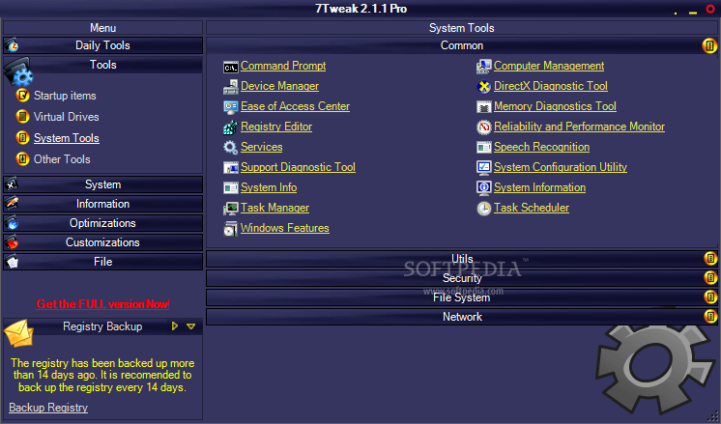Image resolution: width=721 pixels, height=424 pixels.
Task: Expand the Security section round button
Action: (710, 278)
